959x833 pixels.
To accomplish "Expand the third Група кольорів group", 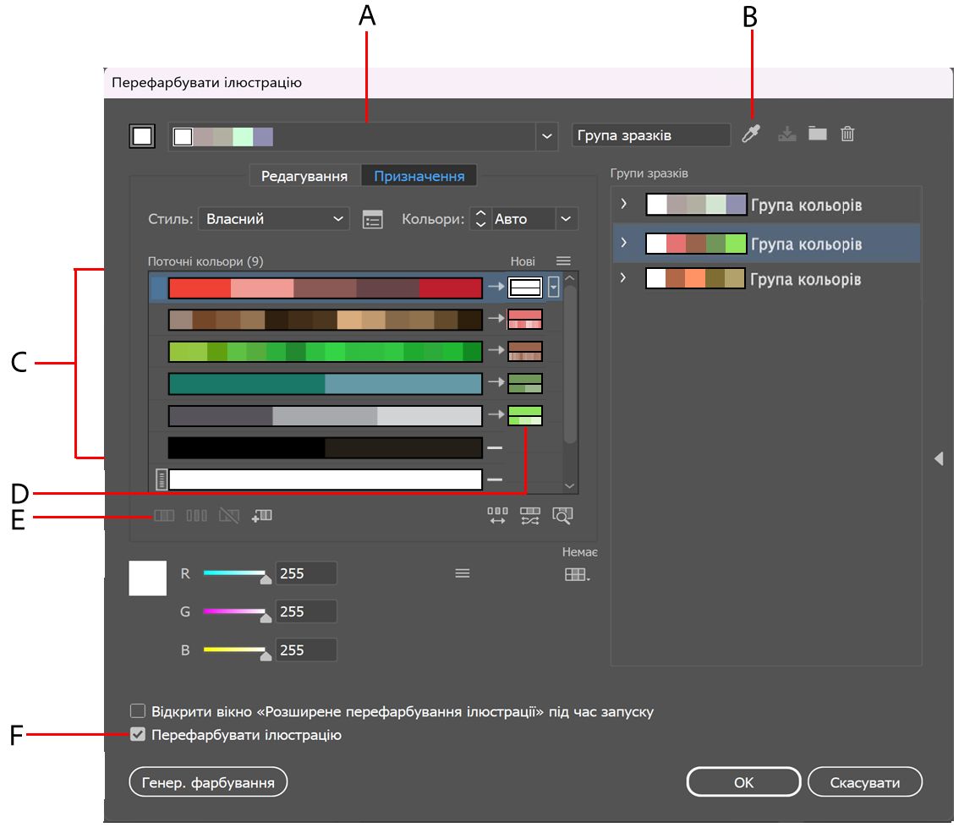I will coord(623,277).
